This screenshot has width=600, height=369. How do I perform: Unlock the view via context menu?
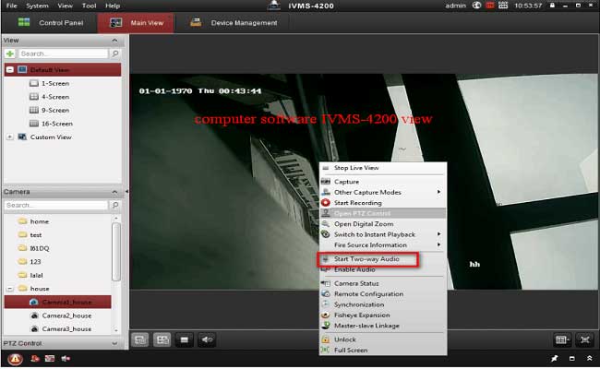point(344,339)
